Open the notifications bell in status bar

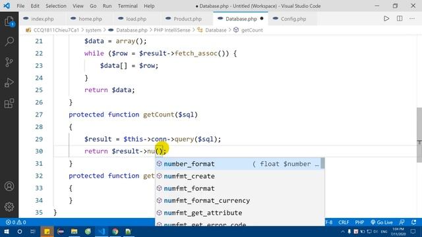413,223
